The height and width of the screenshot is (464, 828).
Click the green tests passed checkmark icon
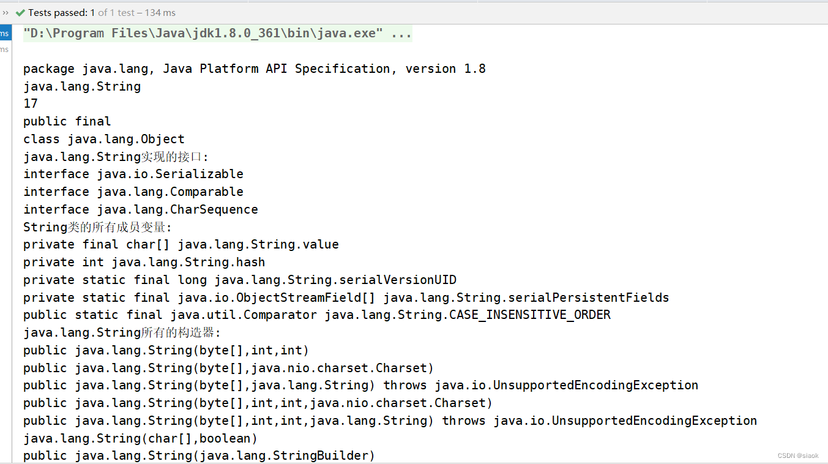click(x=20, y=12)
